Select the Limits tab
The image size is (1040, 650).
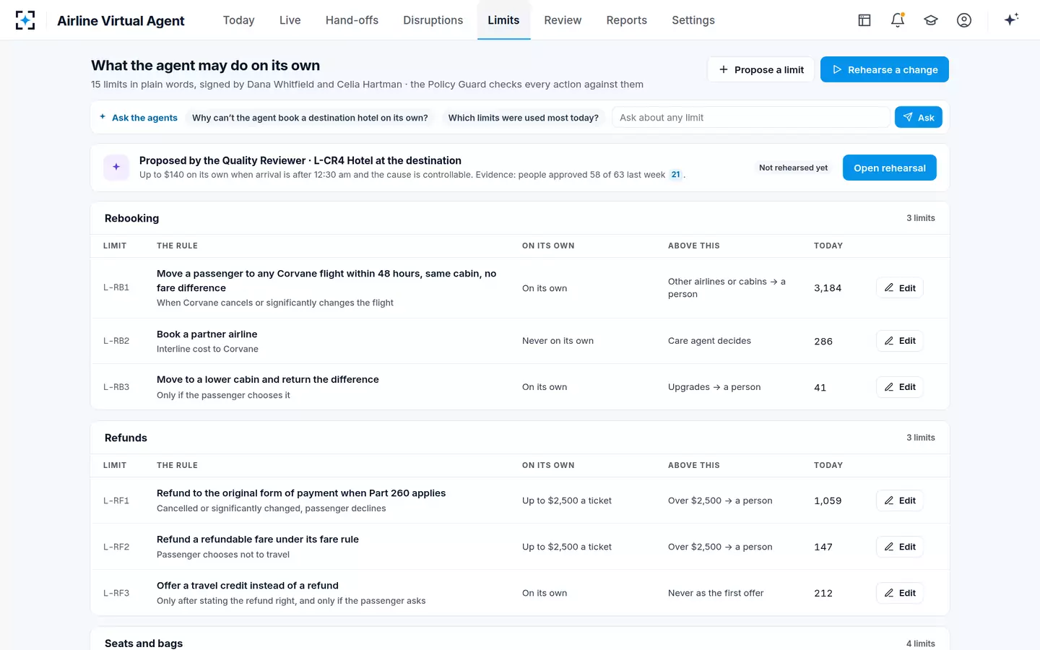click(x=503, y=20)
